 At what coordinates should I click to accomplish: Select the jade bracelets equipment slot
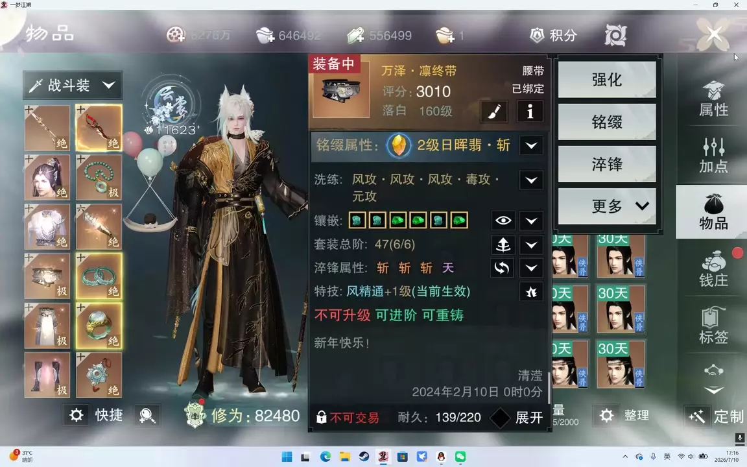99,276
